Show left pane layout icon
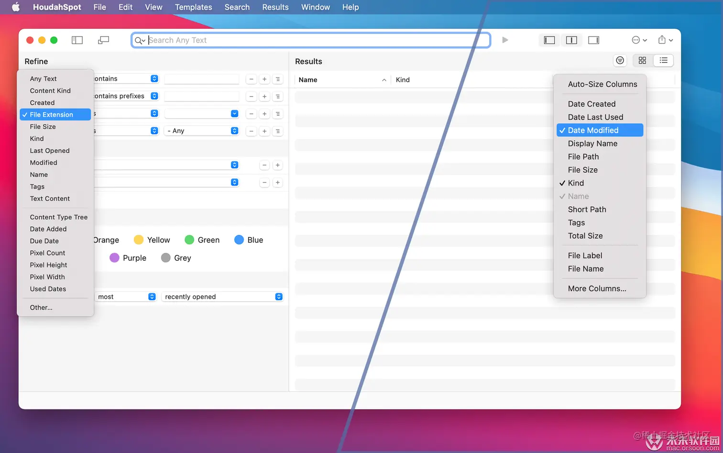The image size is (723, 453). (x=549, y=40)
